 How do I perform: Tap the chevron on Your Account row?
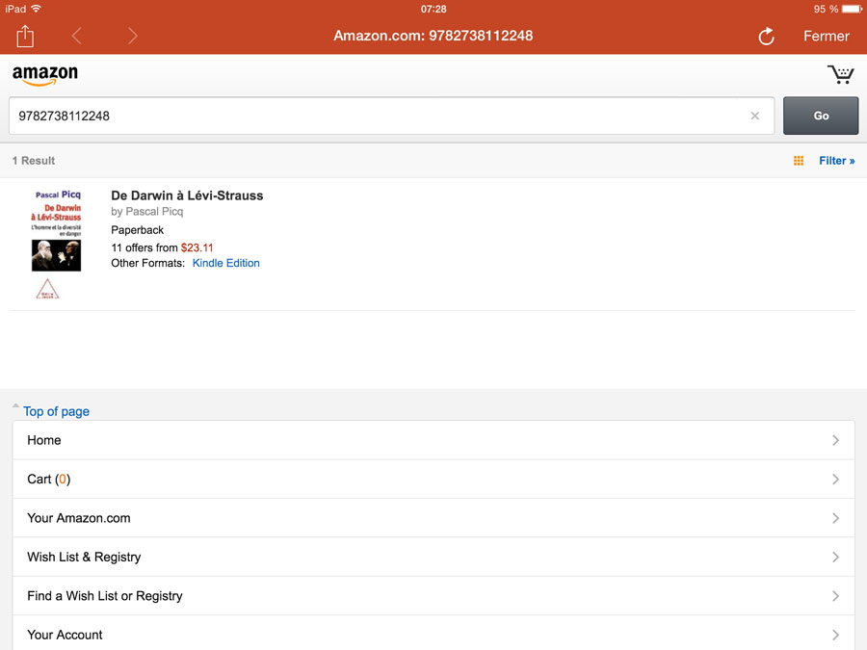(835, 636)
